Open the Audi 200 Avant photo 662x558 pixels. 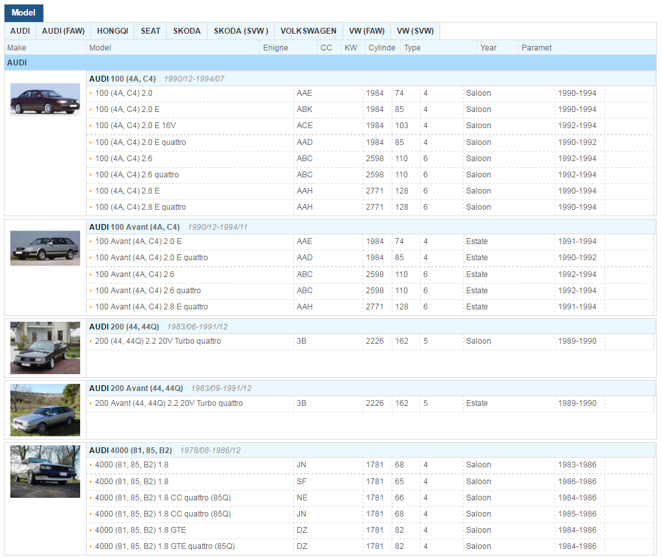coord(45,410)
